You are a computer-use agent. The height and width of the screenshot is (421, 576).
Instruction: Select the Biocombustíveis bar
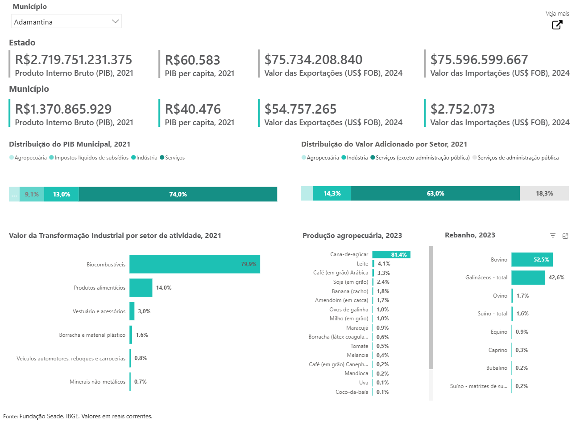point(195,264)
